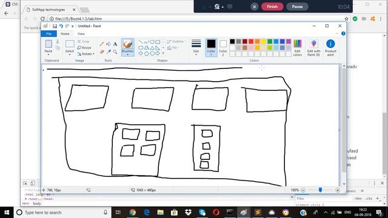Viewport: 388px width, 218px height.
Task: Click the Chrome address bar
Action: pos(196,19)
